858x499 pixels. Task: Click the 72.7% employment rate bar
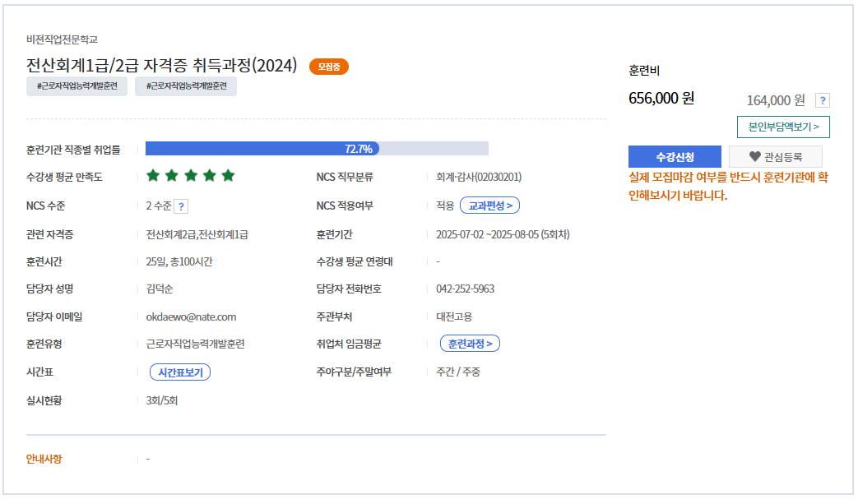[x=317, y=149]
